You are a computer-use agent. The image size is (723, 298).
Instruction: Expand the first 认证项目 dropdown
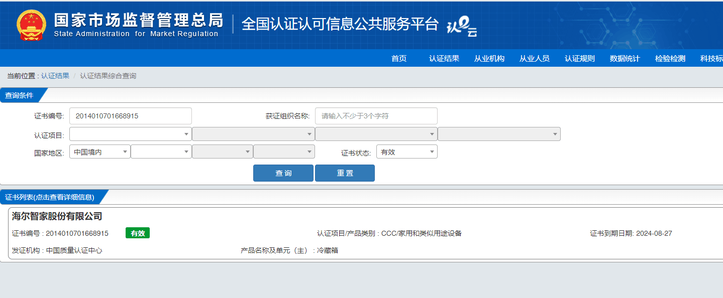point(131,134)
